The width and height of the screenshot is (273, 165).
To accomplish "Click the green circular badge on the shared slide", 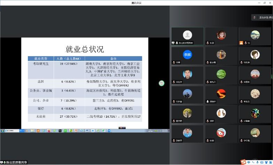I will [161, 83].
